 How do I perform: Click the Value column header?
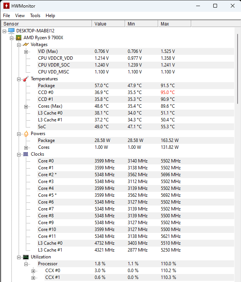[108, 24]
